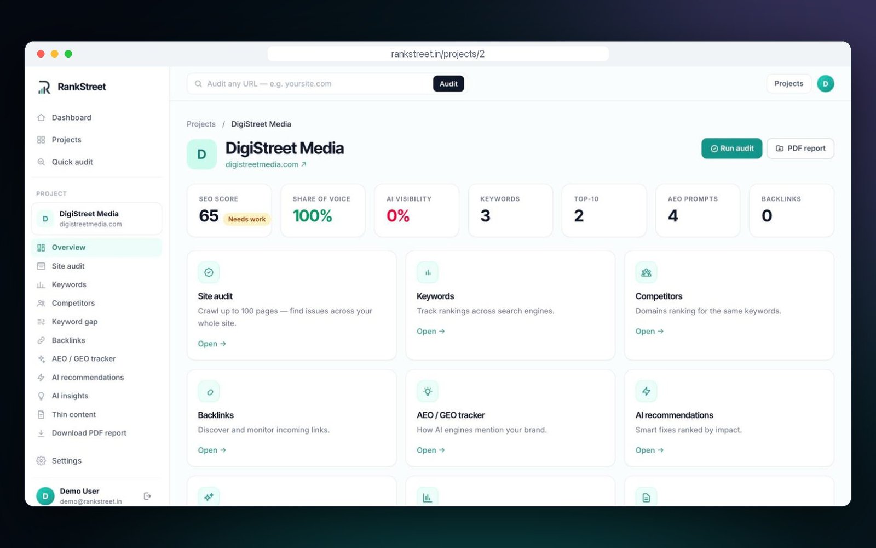Open AEO / GEO tracker sidebar item

pyautogui.click(x=96, y=359)
